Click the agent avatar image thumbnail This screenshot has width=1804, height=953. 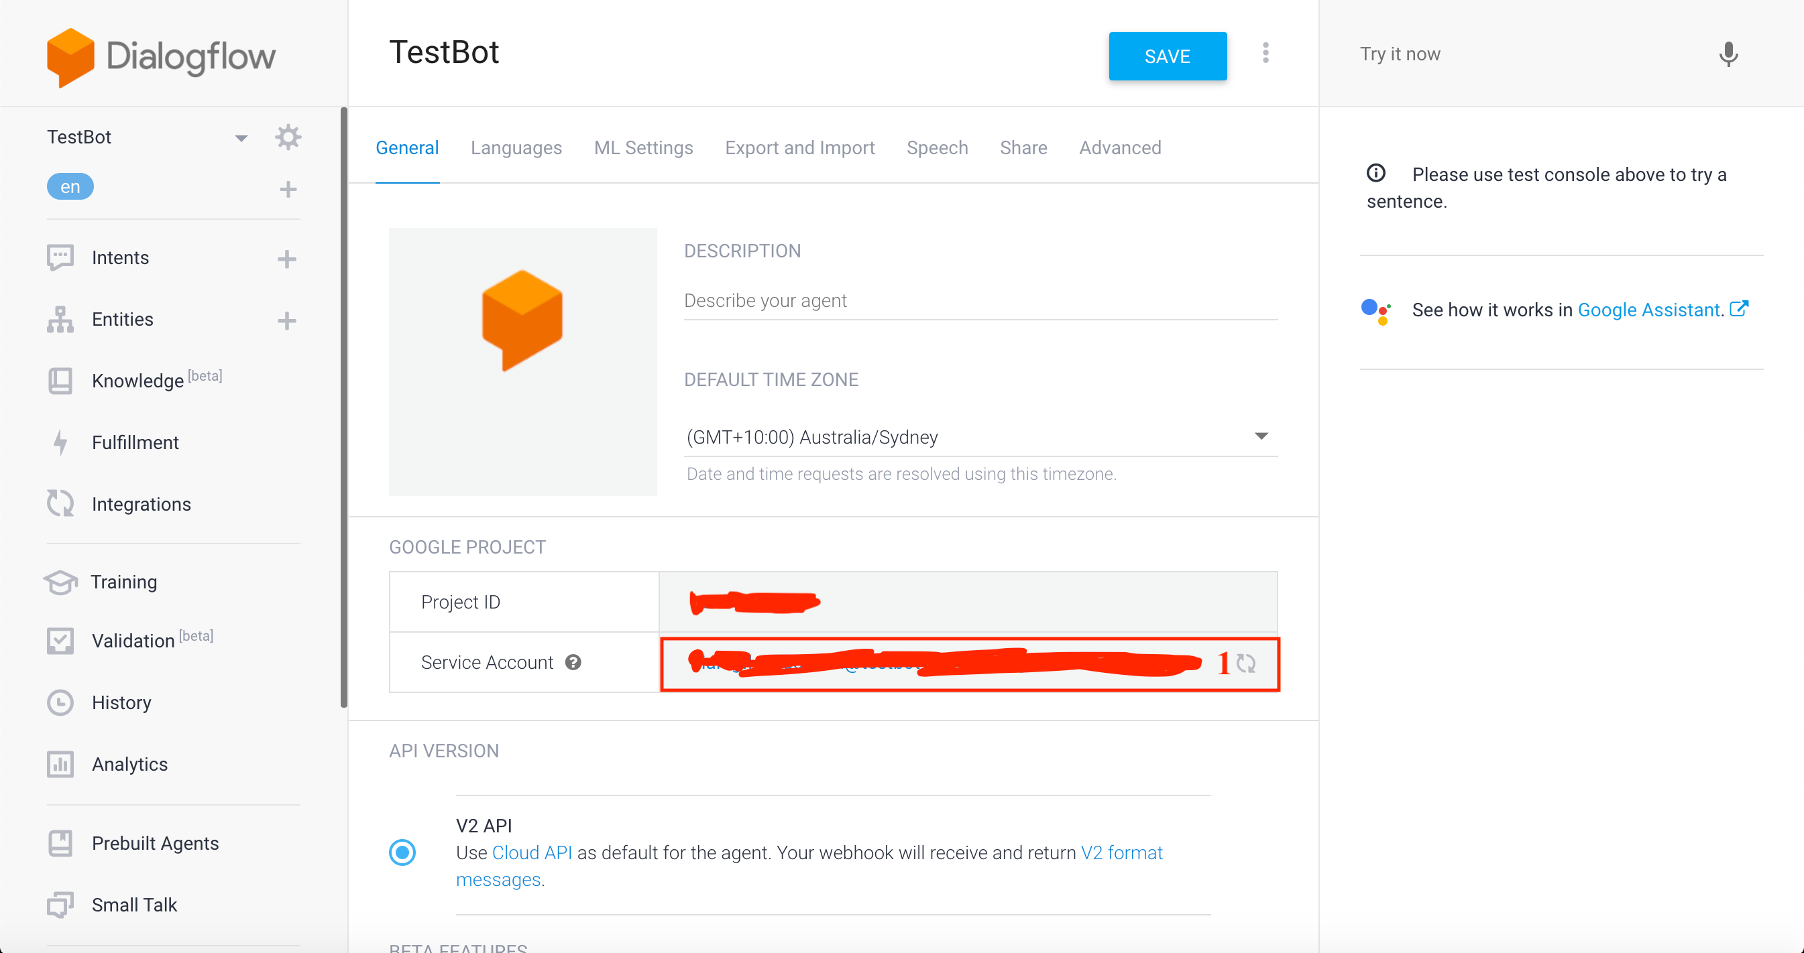[x=522, y=361]
